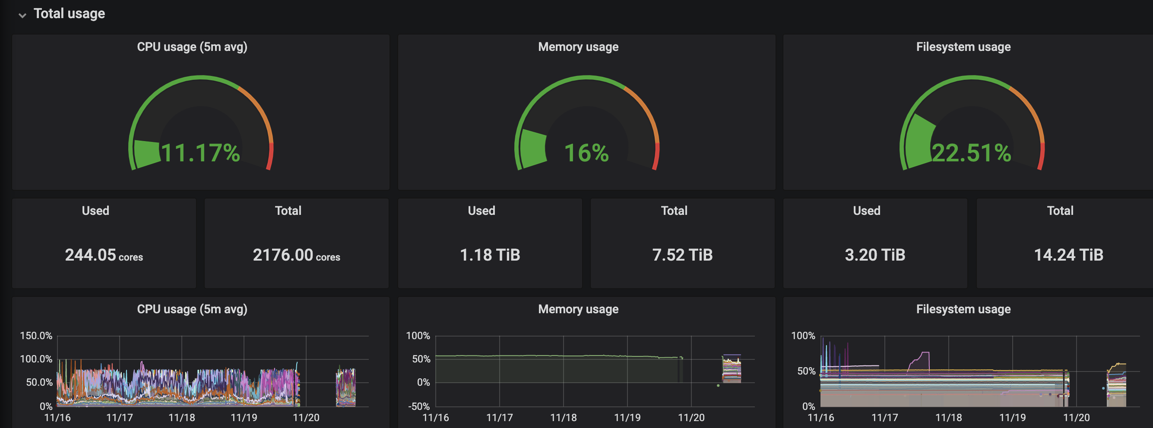Click the Used filesystem stat of 3.20 TiB
Image resolution: width=1153 pixels, height=428 pixels.
coord(875,244)
